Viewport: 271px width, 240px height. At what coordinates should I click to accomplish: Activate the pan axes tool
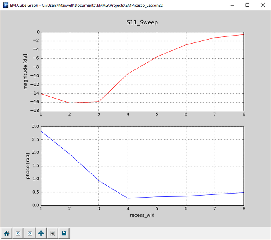point(41,234)
